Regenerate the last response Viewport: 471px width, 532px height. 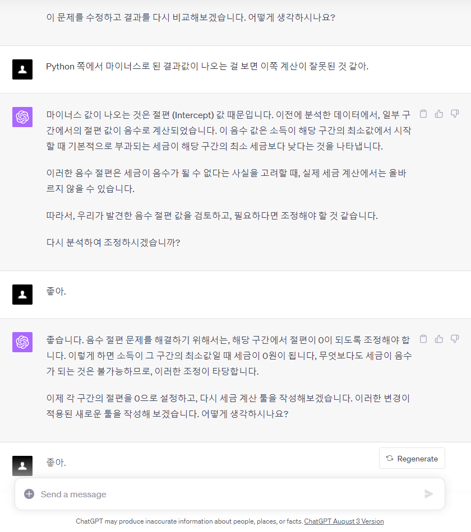click(x=412, y=458)
